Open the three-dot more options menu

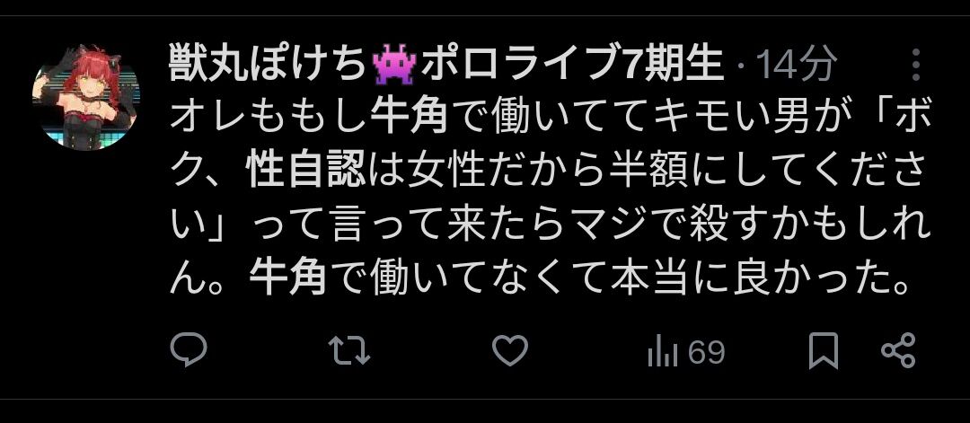[x=916, y=65]
